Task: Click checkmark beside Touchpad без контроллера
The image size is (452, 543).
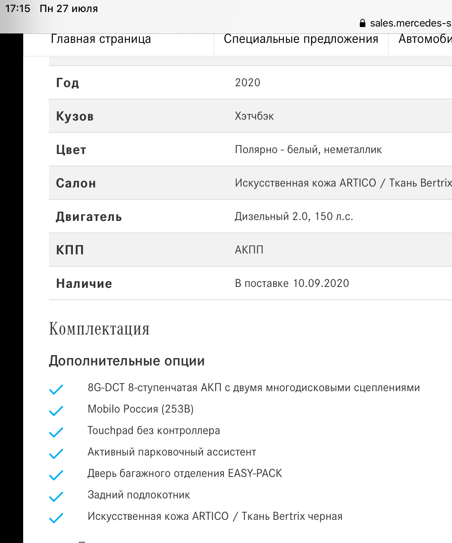Action: pyautogui.click(x=56, y=432)
